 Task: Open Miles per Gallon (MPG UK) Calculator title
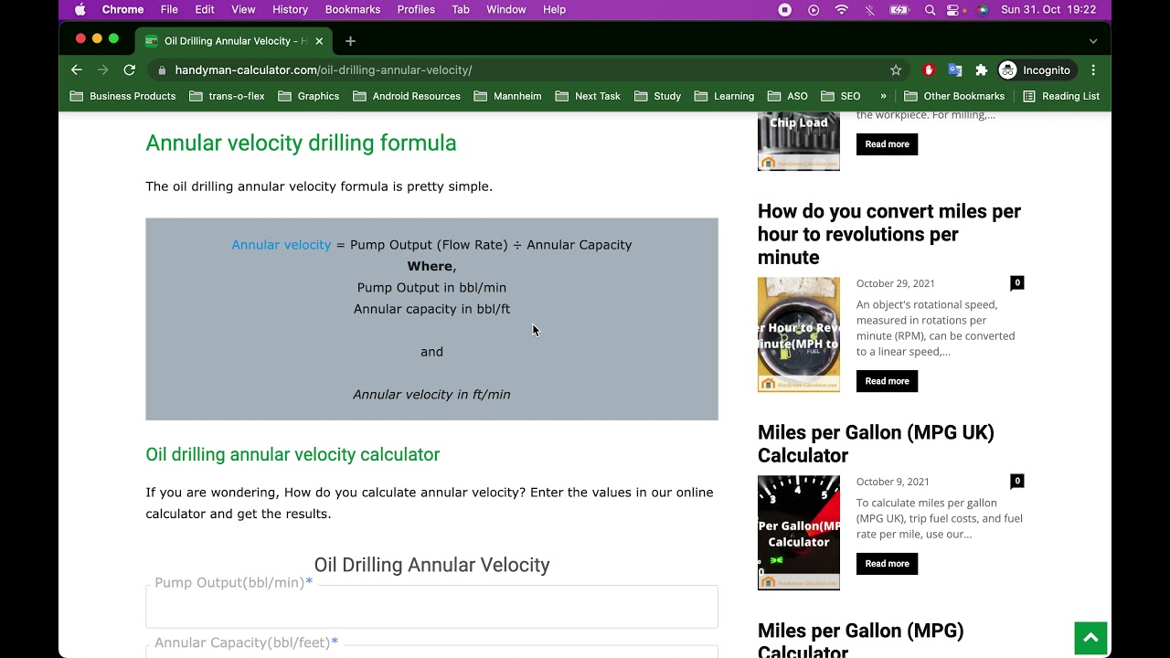[x=876, y=443]
